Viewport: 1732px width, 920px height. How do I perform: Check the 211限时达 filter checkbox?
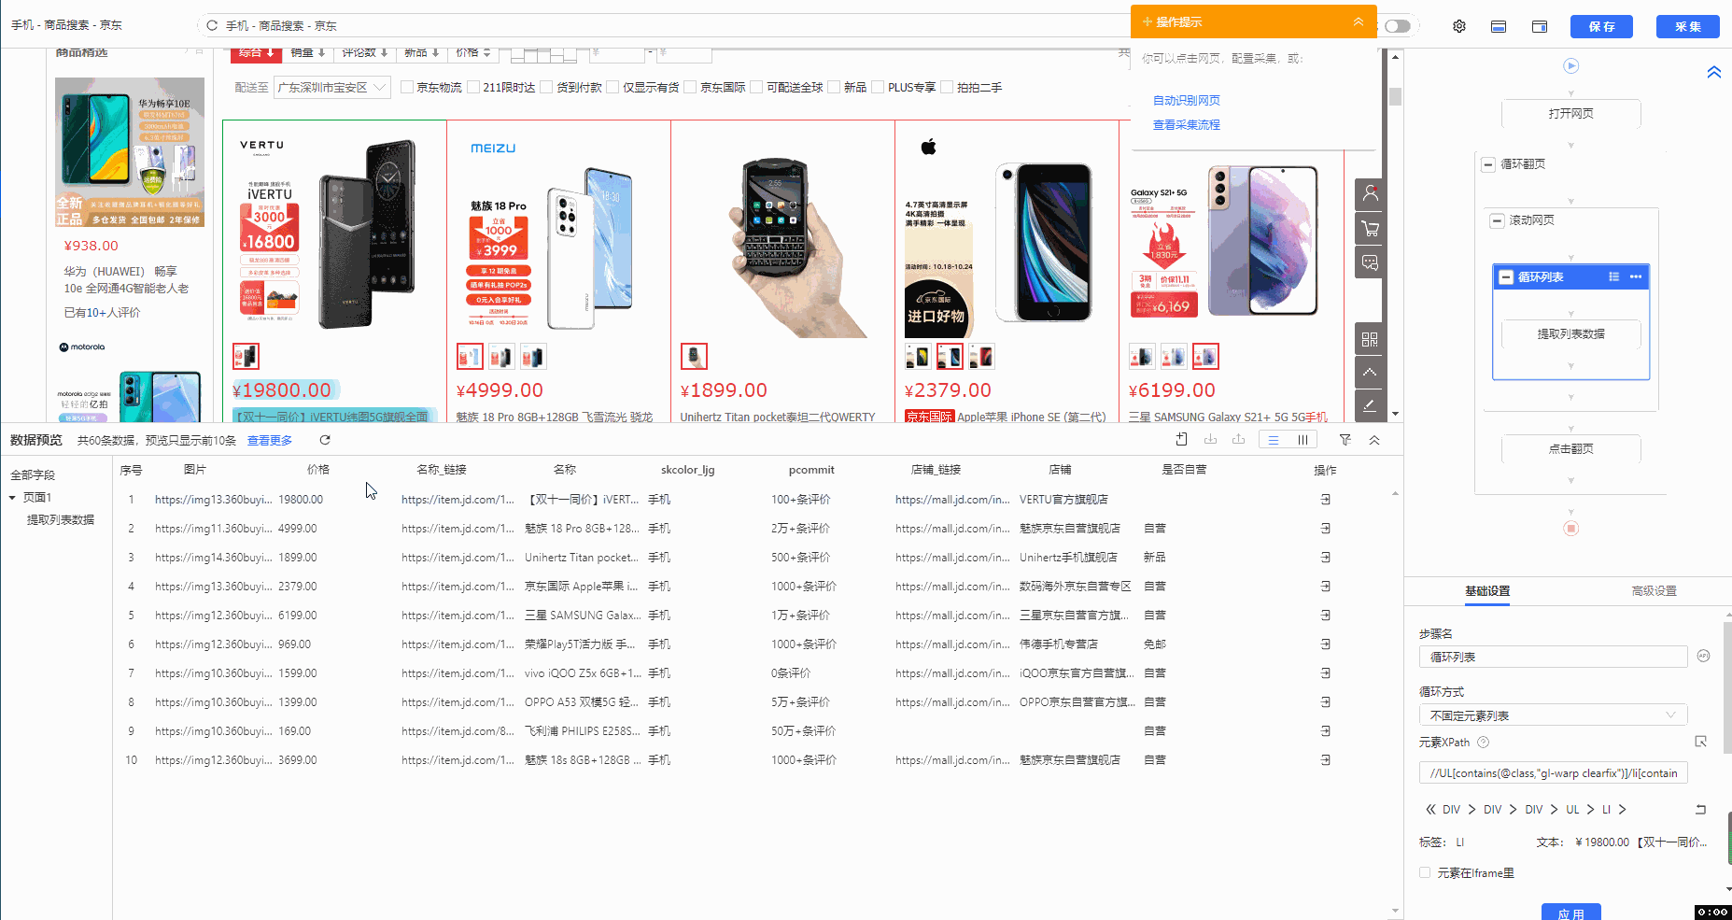point(473,88)
